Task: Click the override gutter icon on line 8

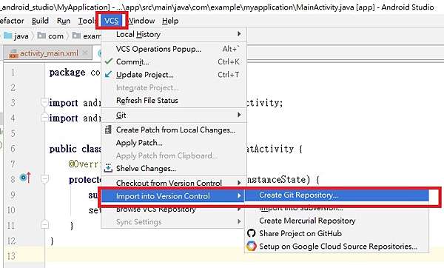Action: click(25, 178)
